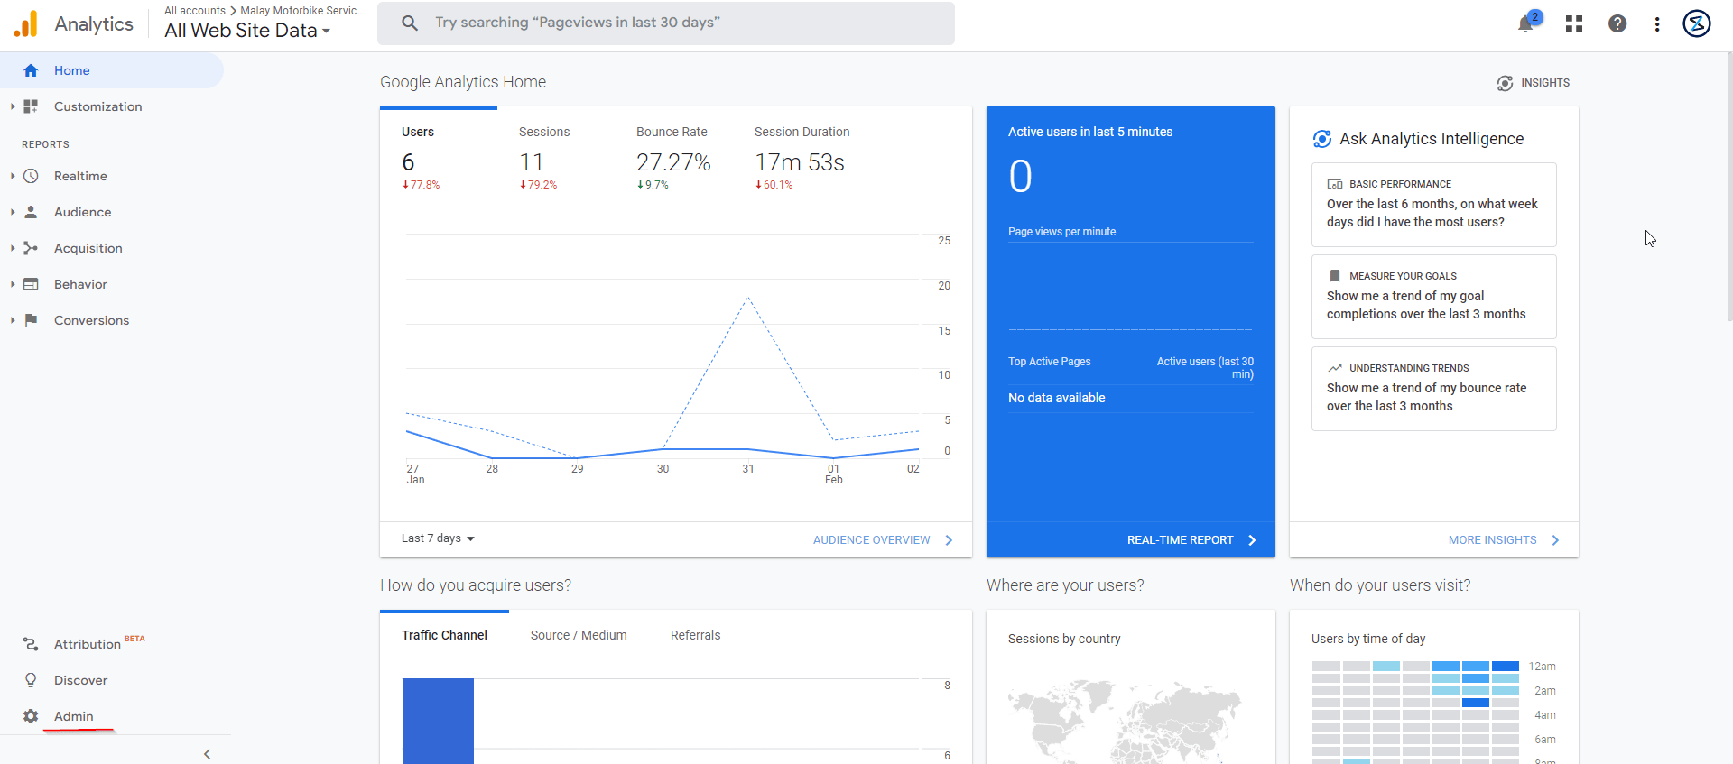
Task: Collapse the left sidebar navigation
Action: coord(207,754)
